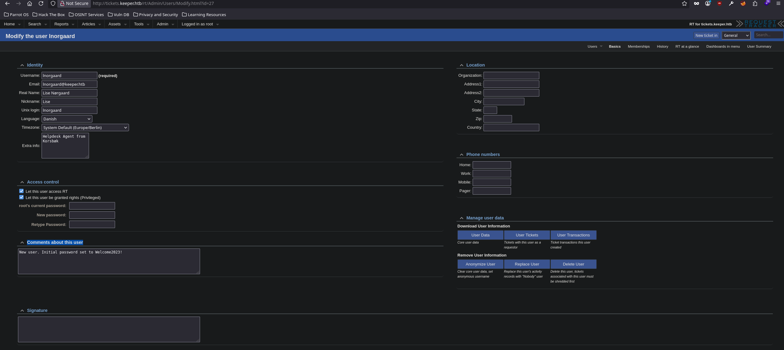Screen dimensions: 784x350
Task: Click the Replace User button
Action: [x=527, y=264]
